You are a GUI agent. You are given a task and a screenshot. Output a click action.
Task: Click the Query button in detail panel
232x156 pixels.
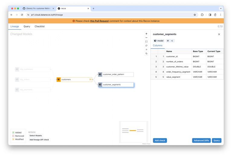[217, 141]
